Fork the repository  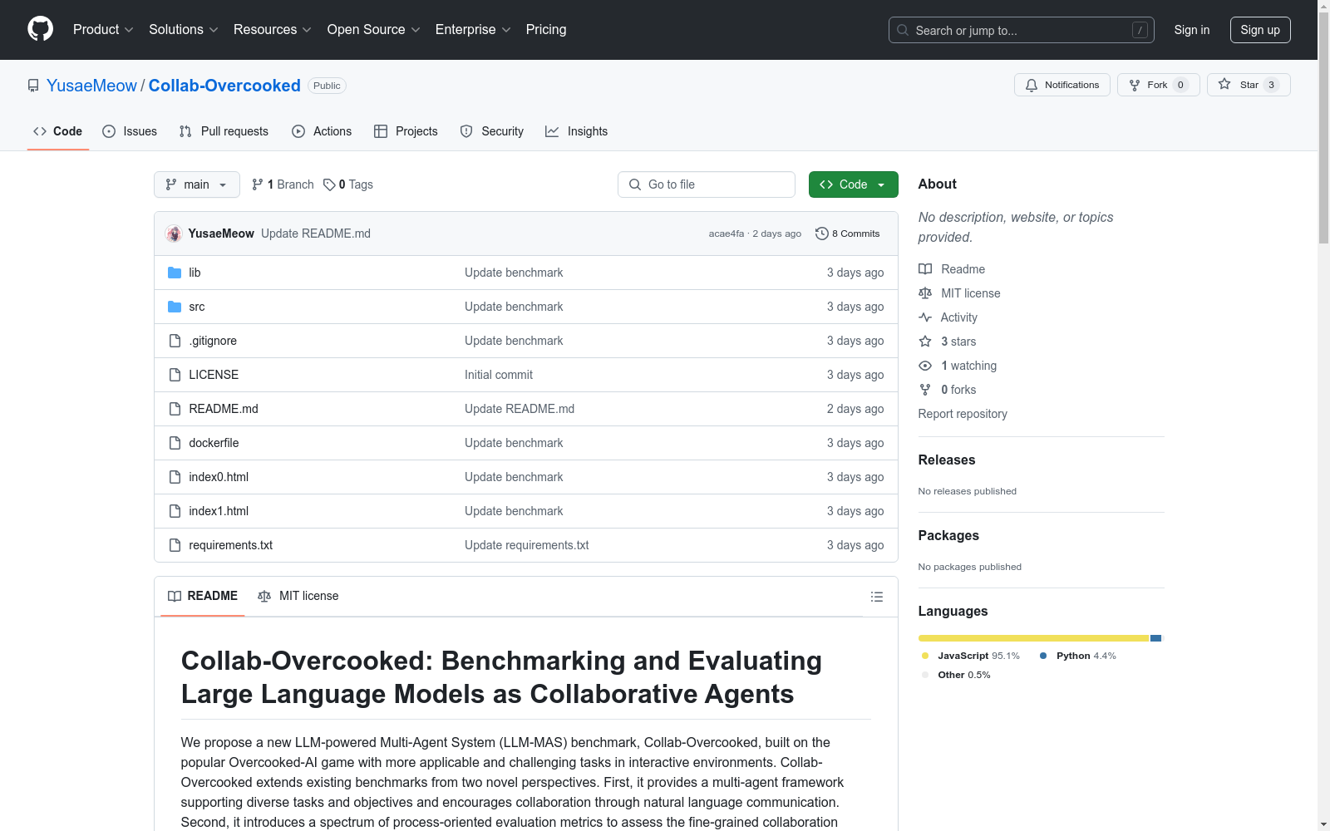pyautogui.click(x=1158, y=85)
